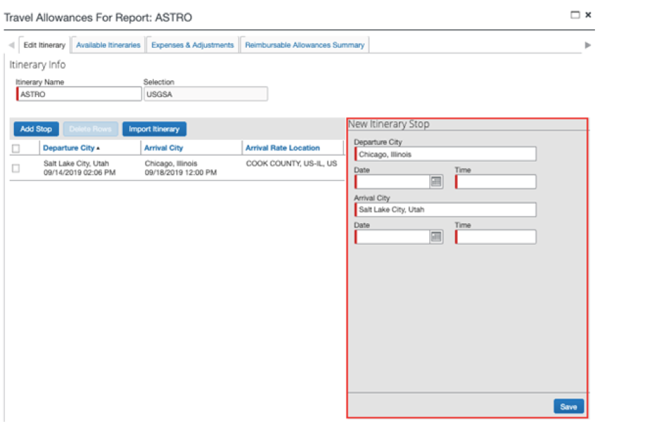
Task: Click the departure Date input
Action: point(393,182)
